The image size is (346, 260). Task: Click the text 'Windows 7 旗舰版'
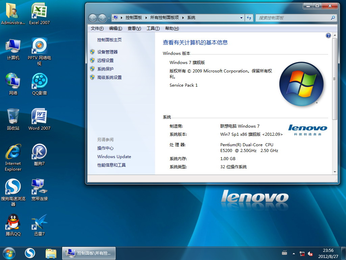[187, 63]
